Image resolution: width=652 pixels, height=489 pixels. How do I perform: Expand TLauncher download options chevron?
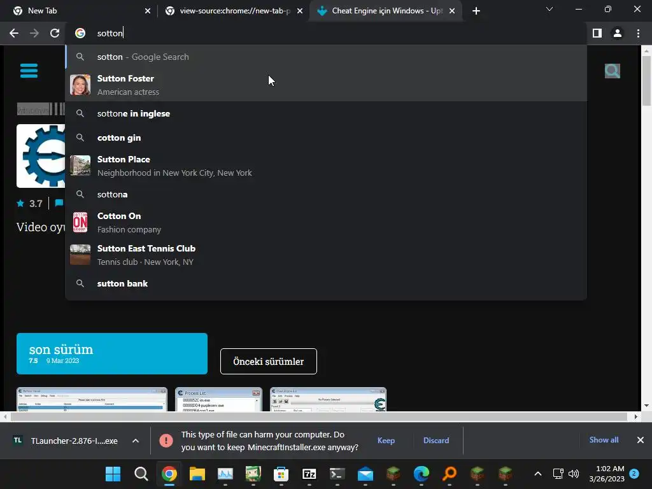136,441
